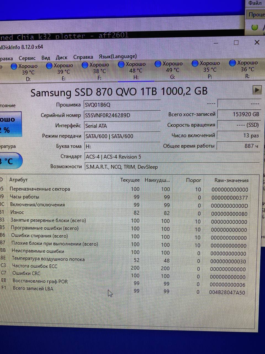Click the health status button Хорошо

point(10,124)
